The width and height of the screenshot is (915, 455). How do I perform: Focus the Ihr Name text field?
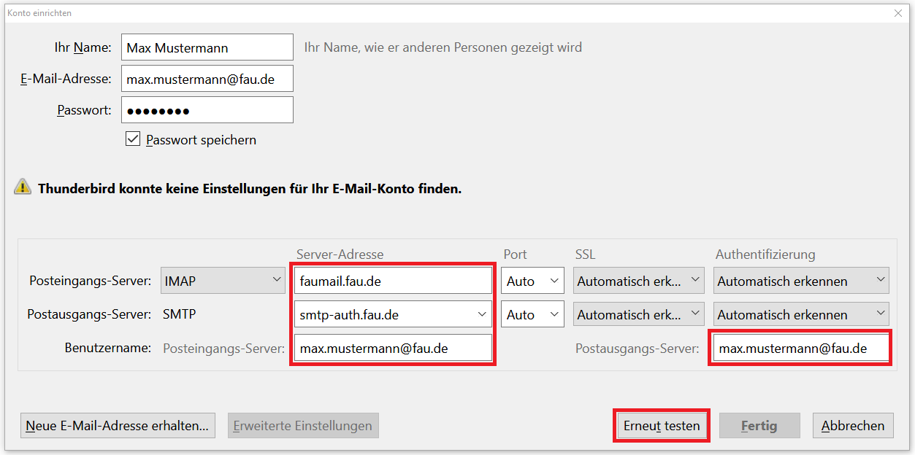point(207,47)
